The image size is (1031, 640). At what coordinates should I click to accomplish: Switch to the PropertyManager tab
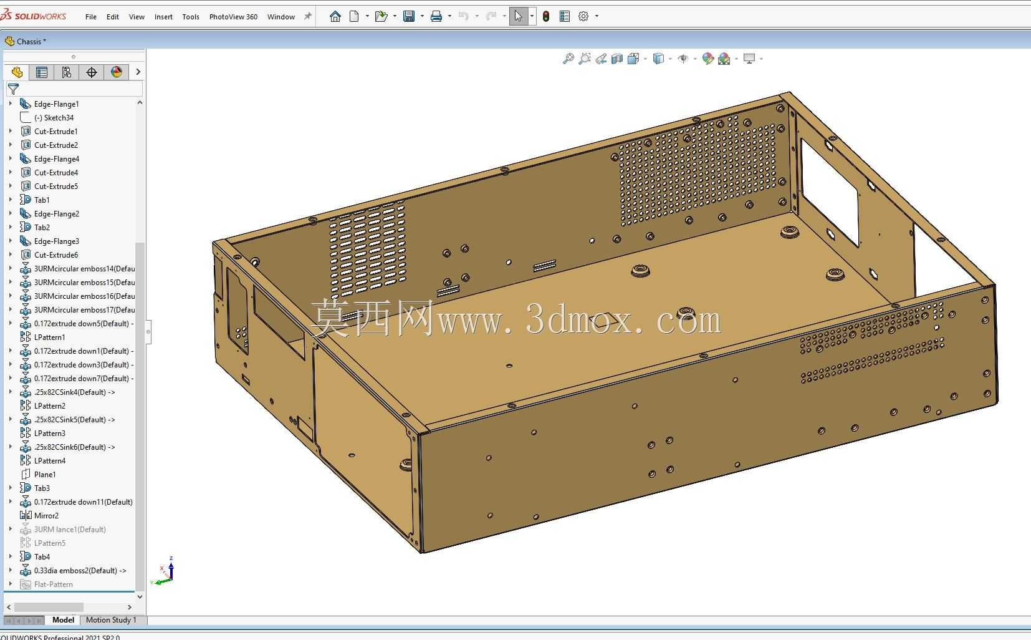pos(42,72)
